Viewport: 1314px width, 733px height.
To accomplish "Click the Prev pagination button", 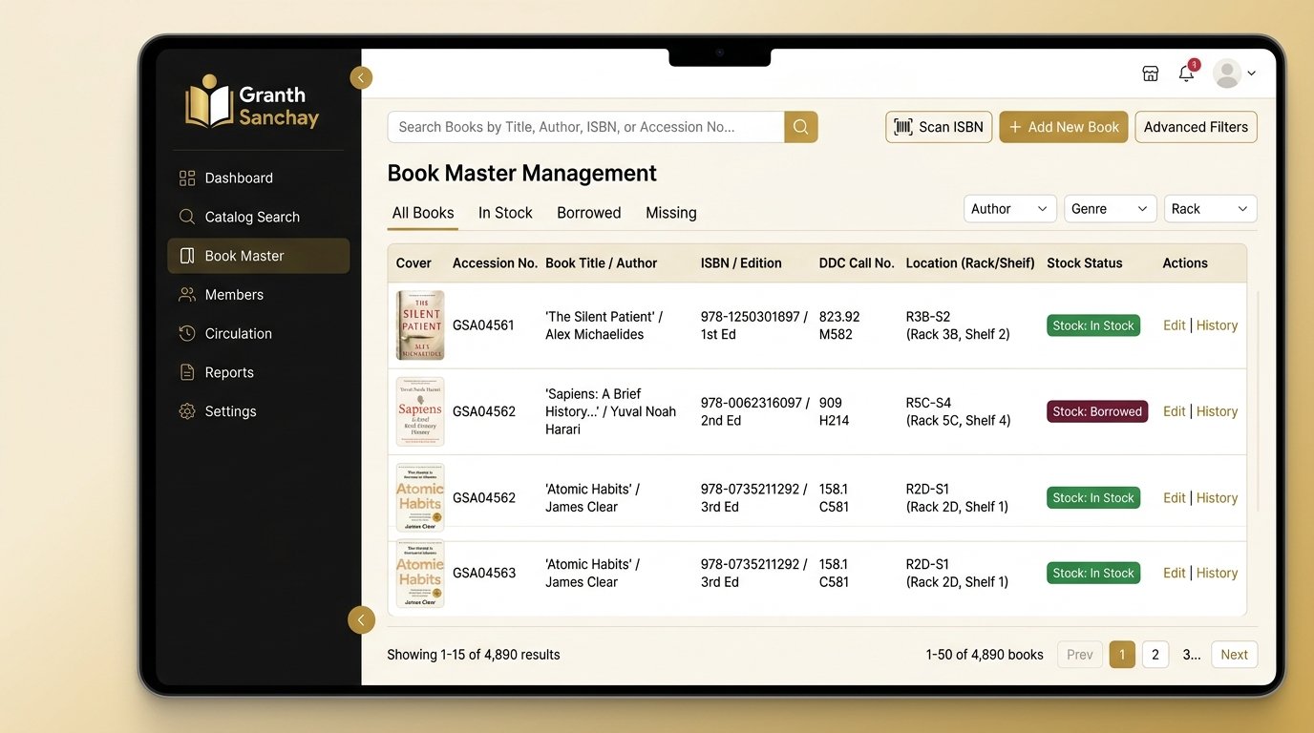I will coord(1080,655).
